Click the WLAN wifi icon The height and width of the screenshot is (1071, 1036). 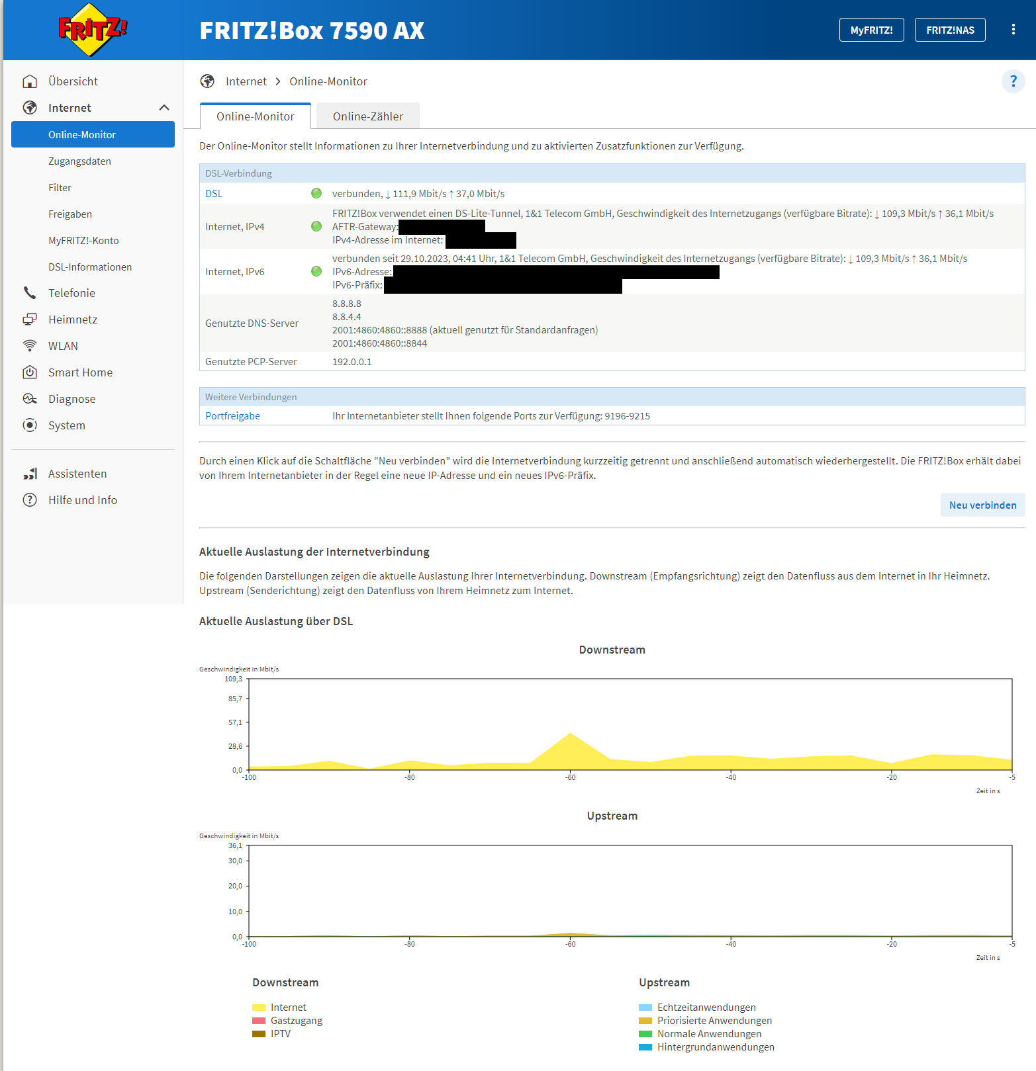[30, 346]
